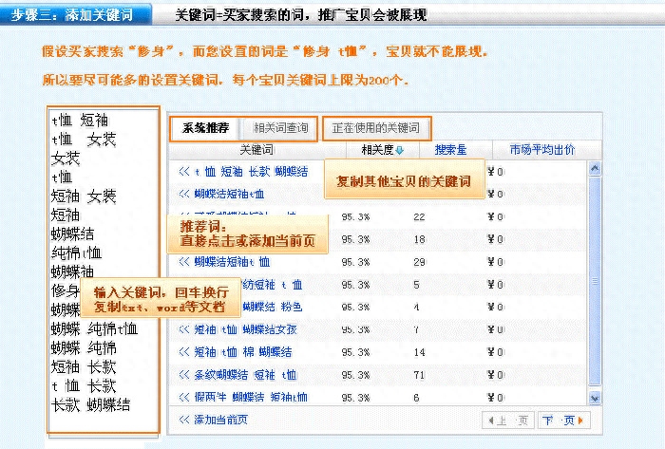Click the scroll-down arrow of the keyword list
Screen dimensions: 665x449
[595, 398]
